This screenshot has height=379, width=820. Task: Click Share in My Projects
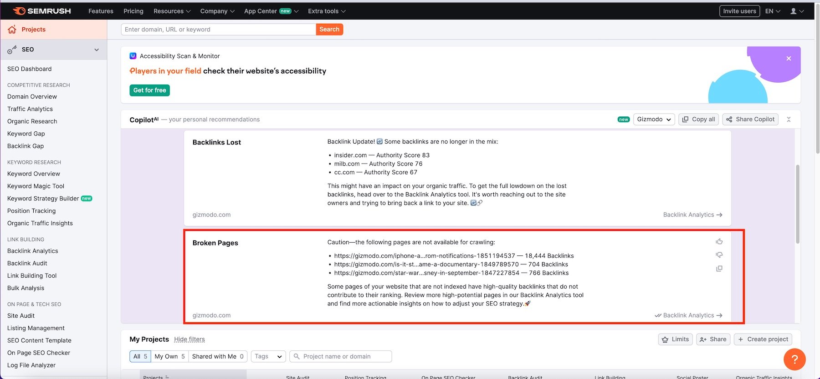coord(713,339)
